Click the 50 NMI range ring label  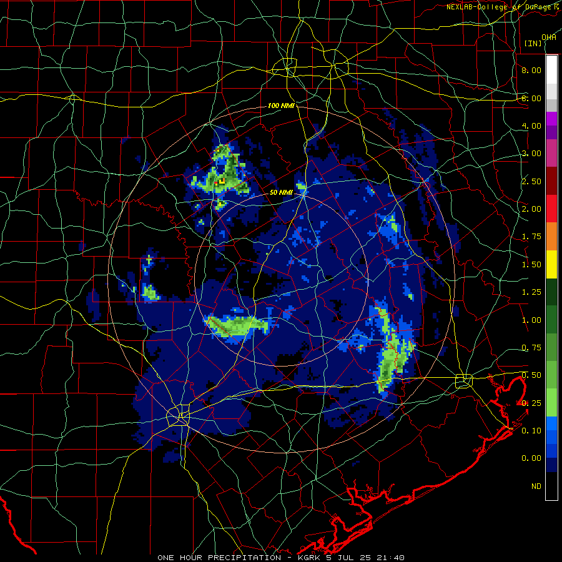(x=281, y=192)
